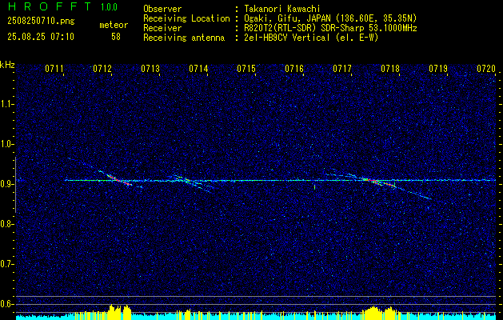Image resolution: width=503 pixels, height=320 pixels.
Task: Click the 0718 time marker
Action: [x=390, y=69]
